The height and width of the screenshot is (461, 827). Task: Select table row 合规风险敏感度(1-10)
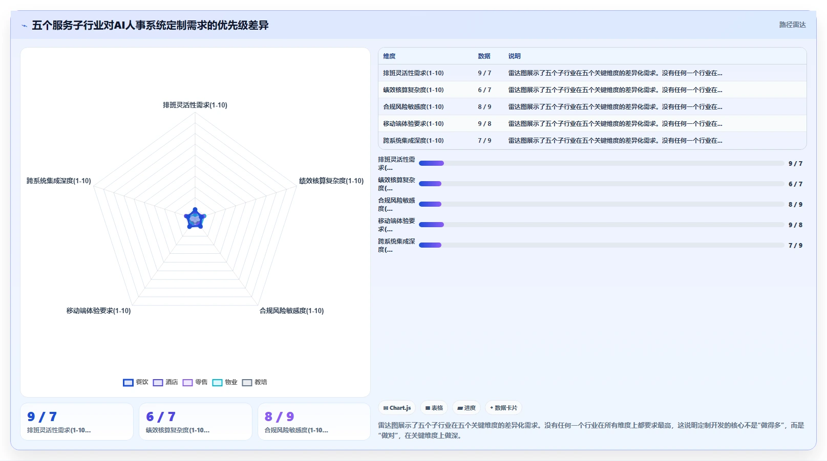click(x=592, y=107)
